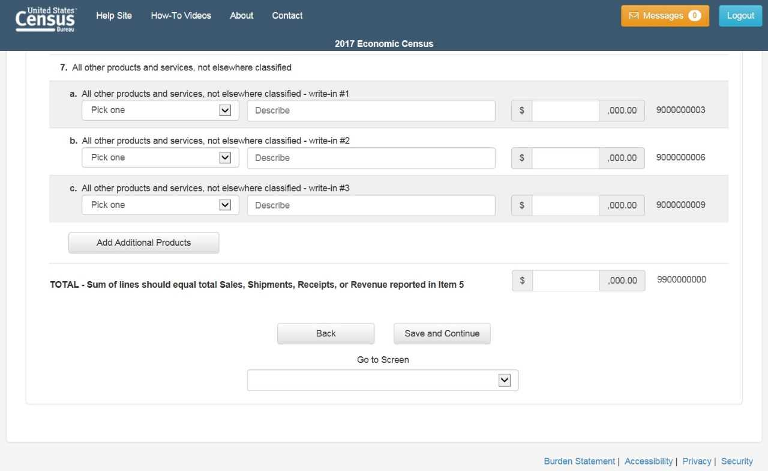
Task: Open the Contact page
Action: [287, 16]
